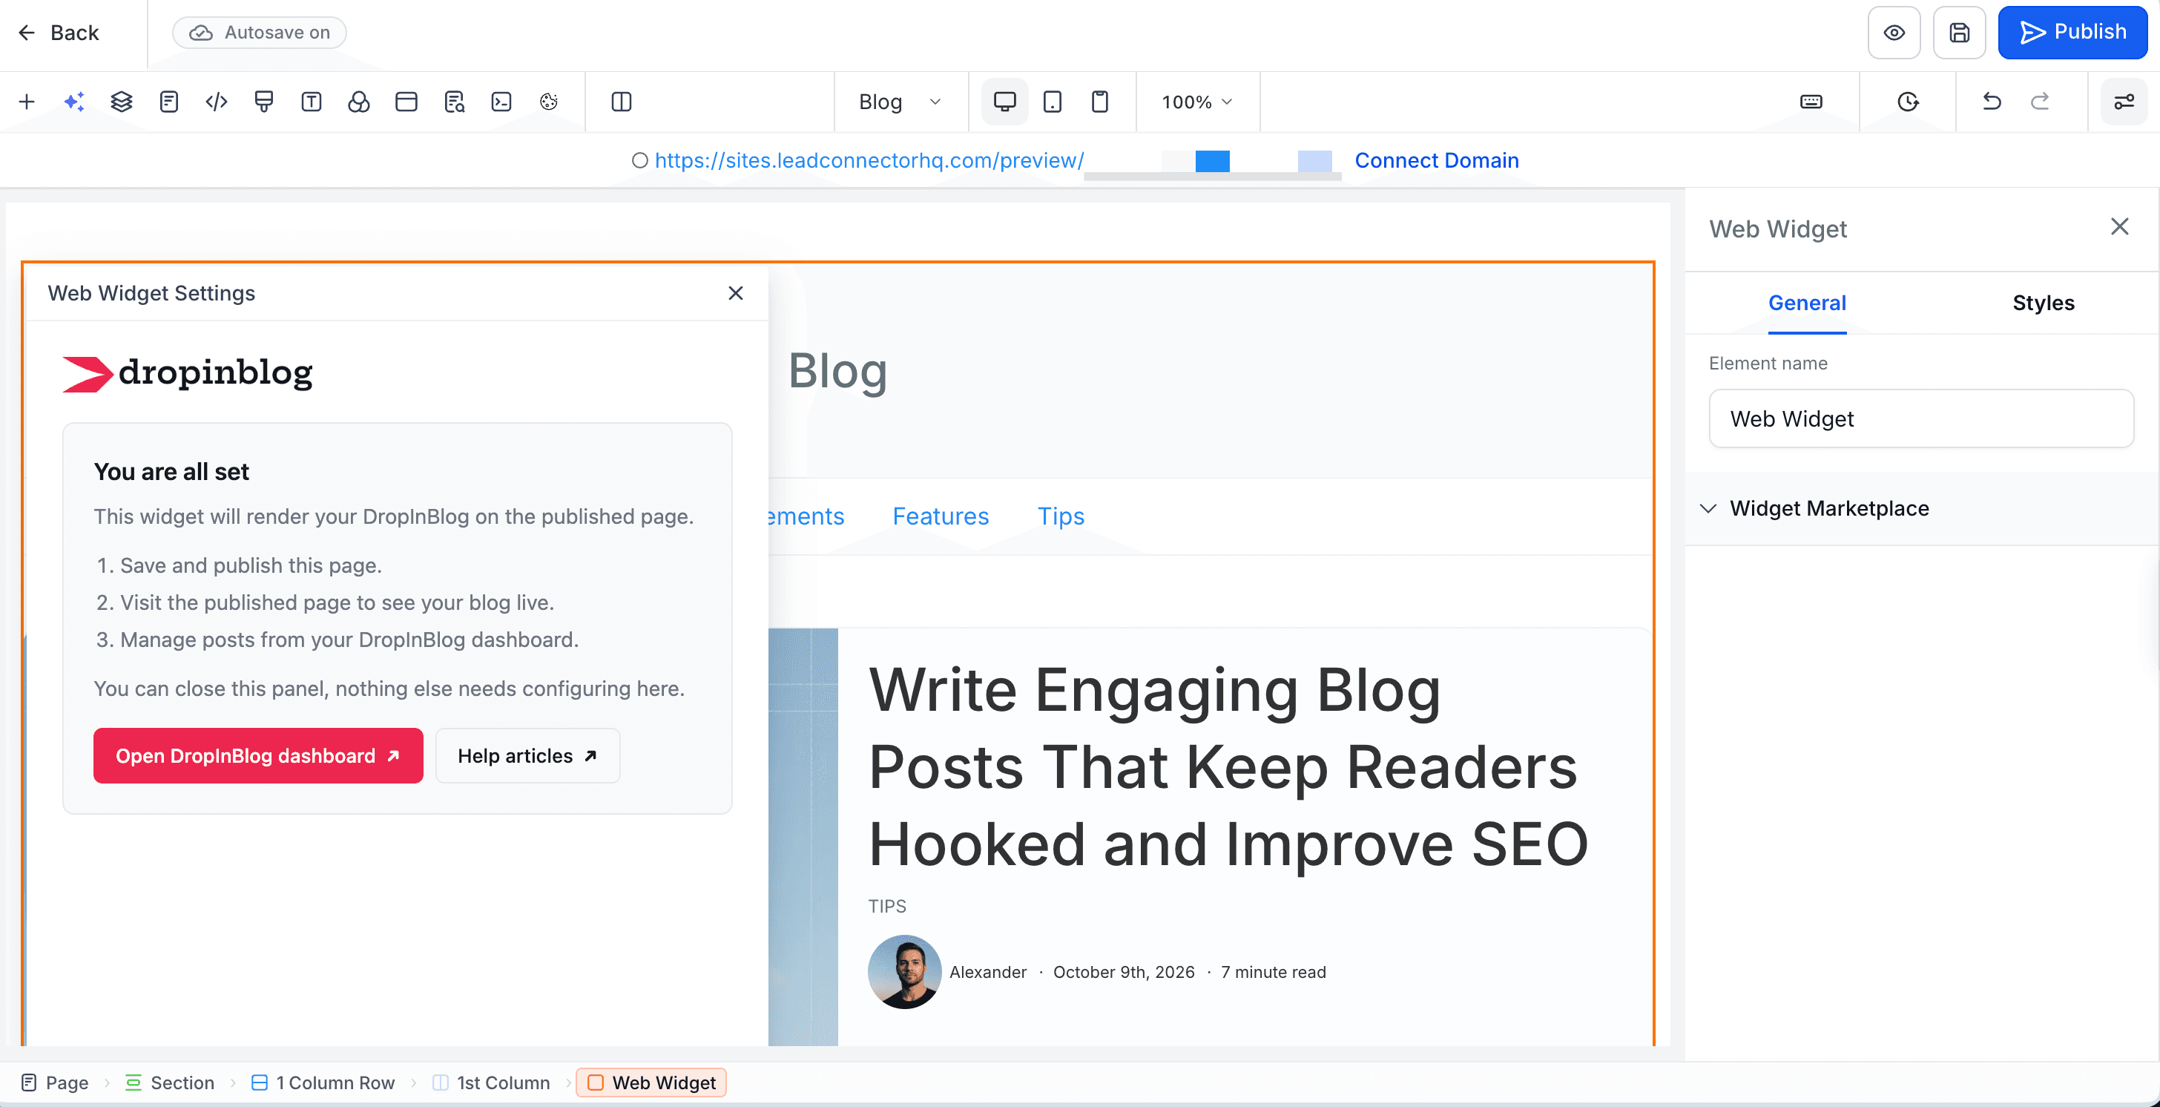Screen dimensions: 2160x1107
Task: Click the Connect Domain link
Action: coord(1436,160)
